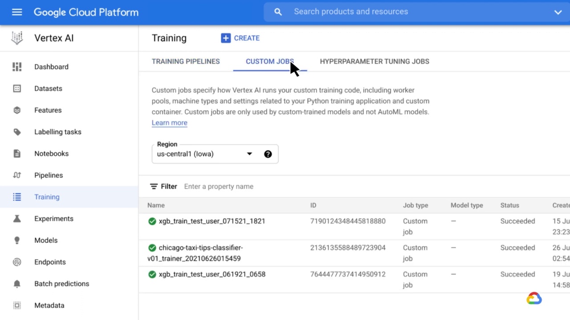Switch to the Training Pipelines tab
Image resolution: width=570 pixels, height=320 pixels.
point(186,61)
